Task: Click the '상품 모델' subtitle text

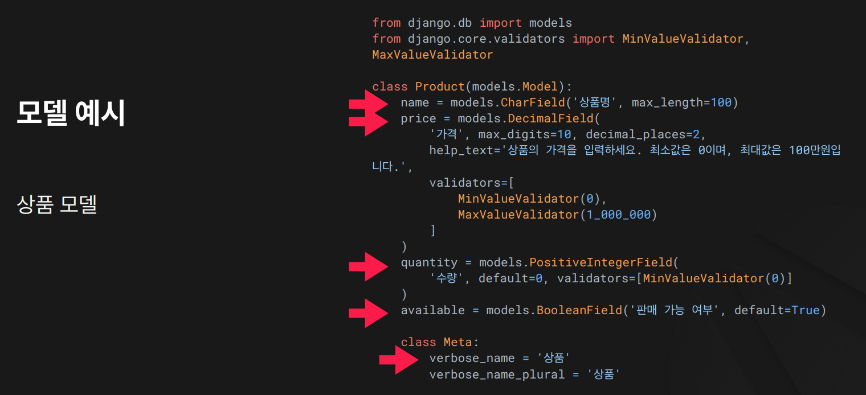Action: tap(57, 204)
